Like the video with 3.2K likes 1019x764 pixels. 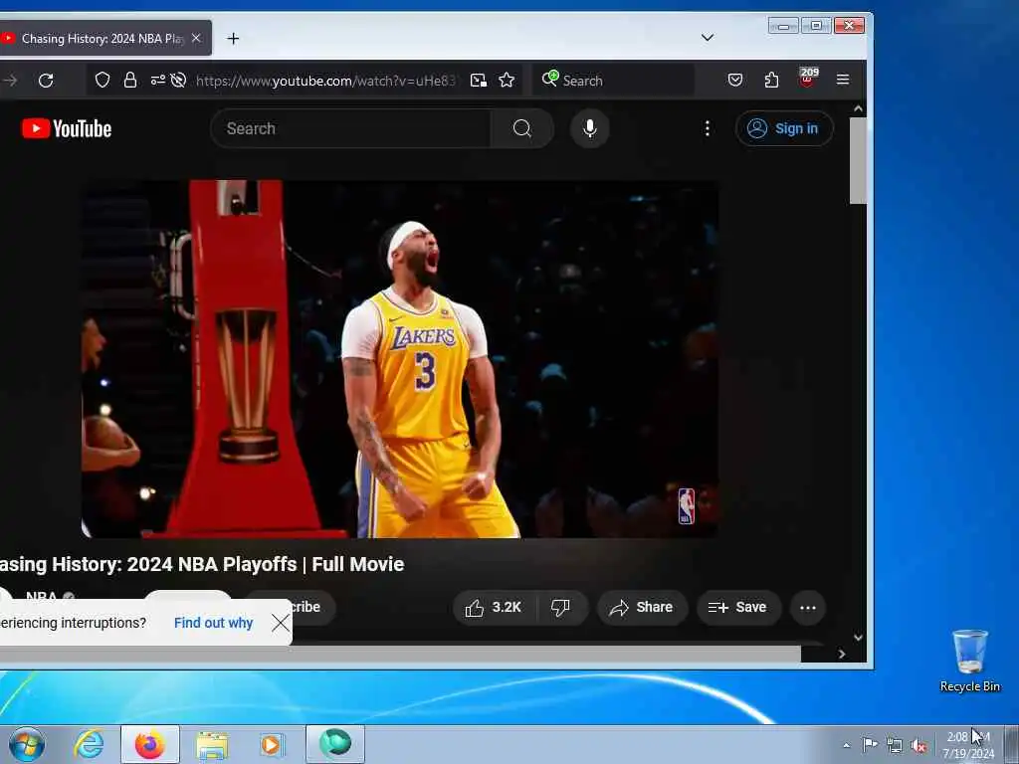(494, 608)
